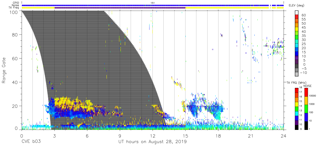Click the x-axis tick label '24'
319x147 pixels.
click(x=284, y=136)
